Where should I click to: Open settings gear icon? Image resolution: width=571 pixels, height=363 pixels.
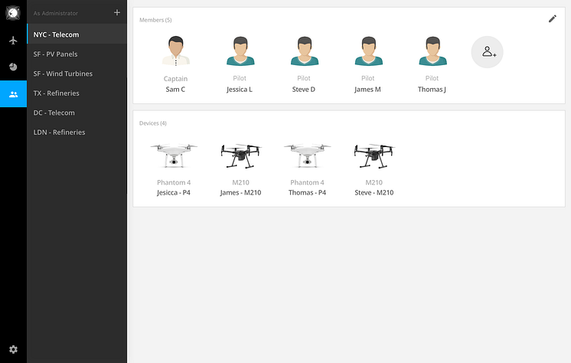click(x=14, y=349)
